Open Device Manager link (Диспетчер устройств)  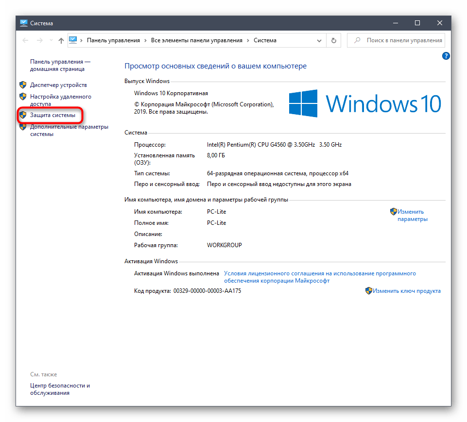click(58, 85)
